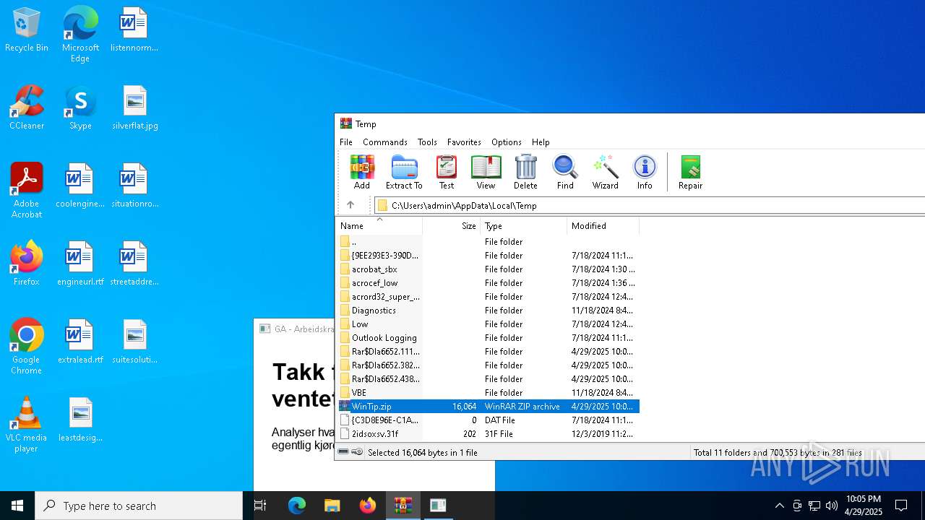The height and width of the screenshot is (520, 925).
Task: Click the Repair toolbar icon
Action: click(x=690, y=172)
